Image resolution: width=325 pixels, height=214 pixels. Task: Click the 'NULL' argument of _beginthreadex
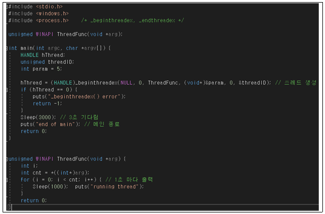click(x=126, y=83)
